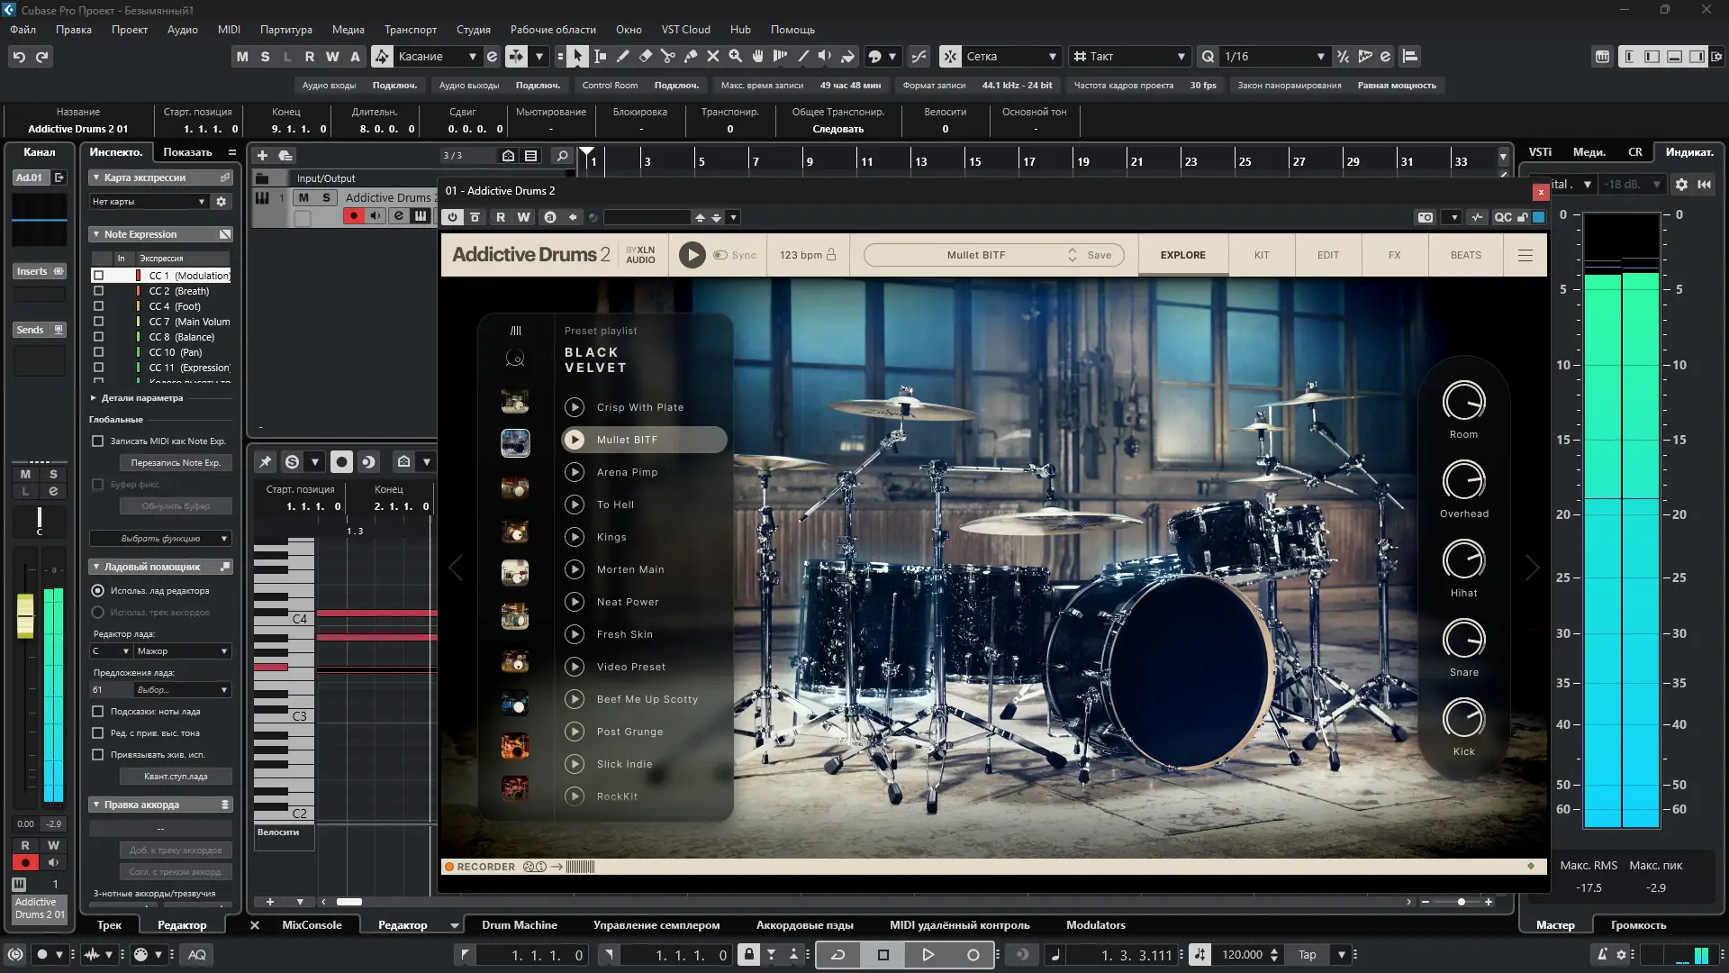The width and height of the screenshot is (1729, 973).
Task: Select the Draw pencil tool in toolbar
Action: [x=622, y=56]
